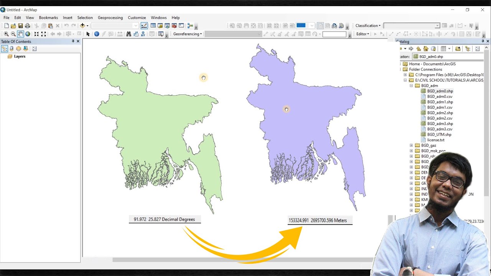List layers by drawing order
This screenshot has height=276, width=491.
click(x=4, y=49)
